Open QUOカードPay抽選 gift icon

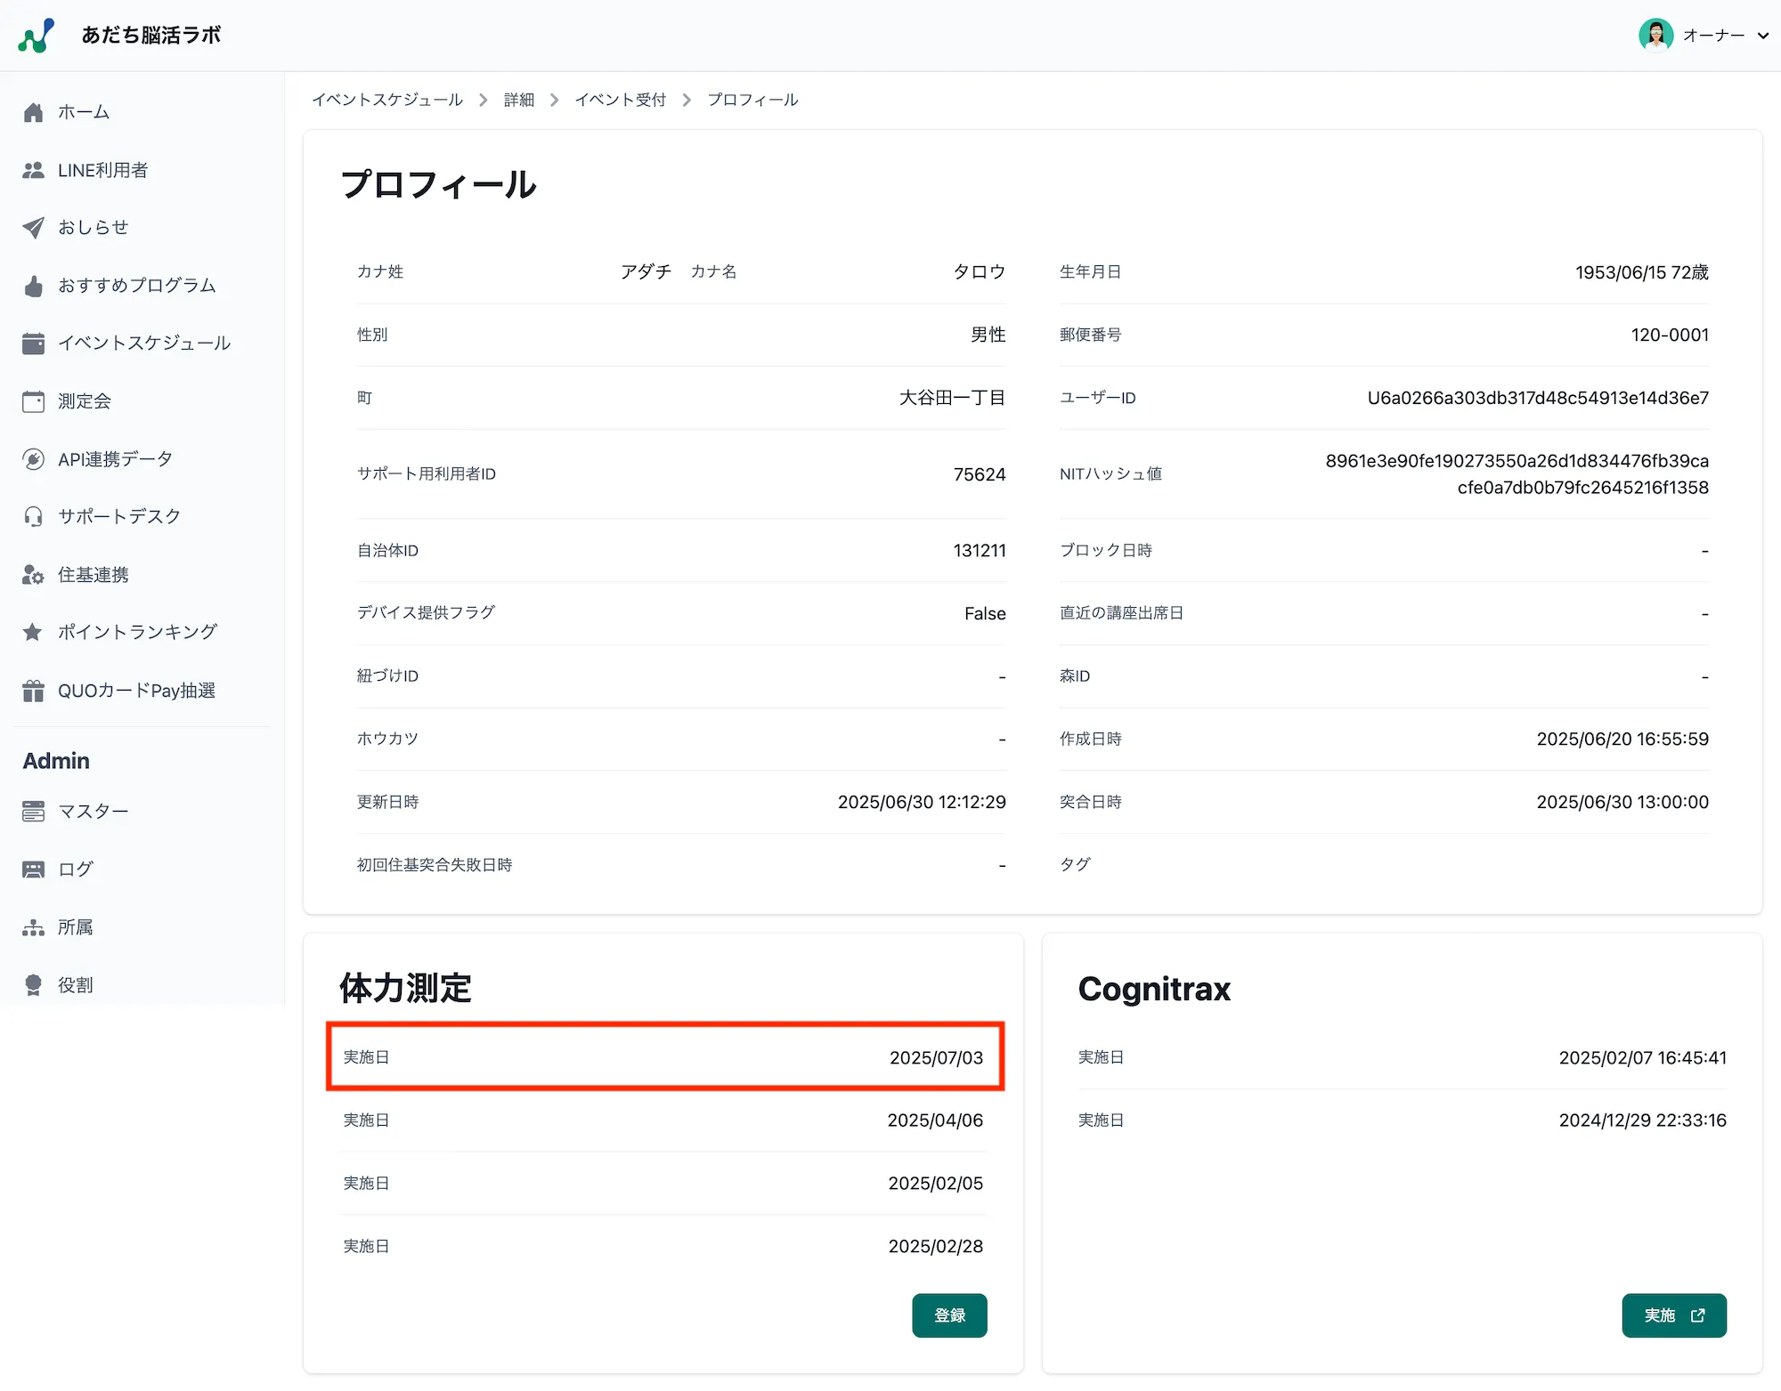[34, 690]
